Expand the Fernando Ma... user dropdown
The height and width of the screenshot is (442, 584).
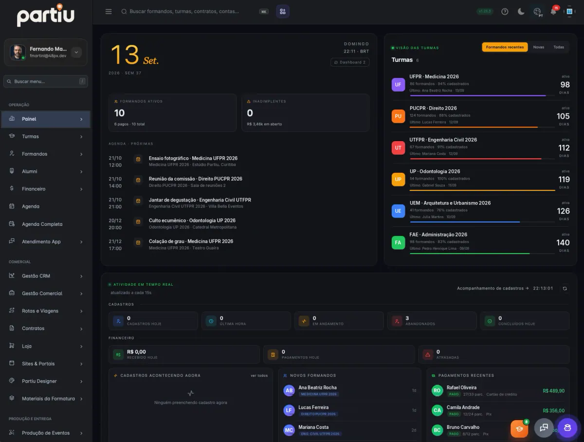point(76,53)
